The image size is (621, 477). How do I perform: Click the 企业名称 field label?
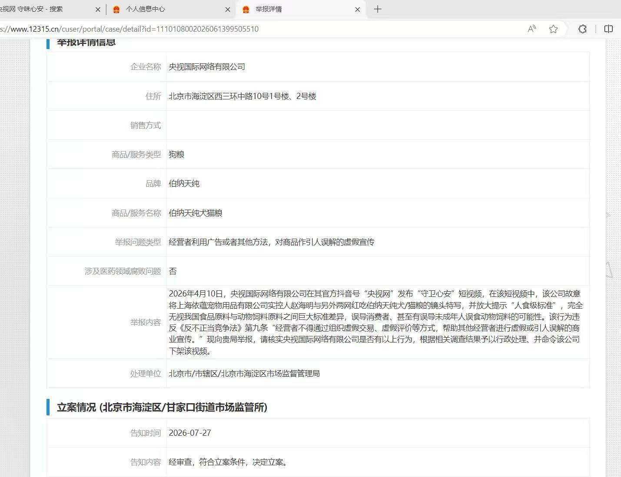[146, 67]
